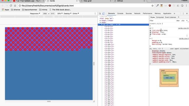Select the li 10 node in DOM tree

[109, 44]
